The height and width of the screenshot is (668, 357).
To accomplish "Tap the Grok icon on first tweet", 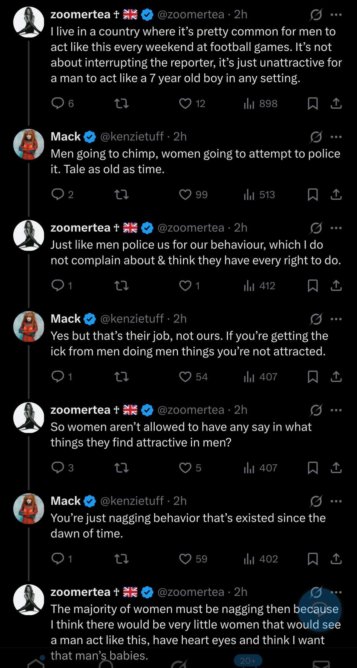I will (x=316, y=15).
